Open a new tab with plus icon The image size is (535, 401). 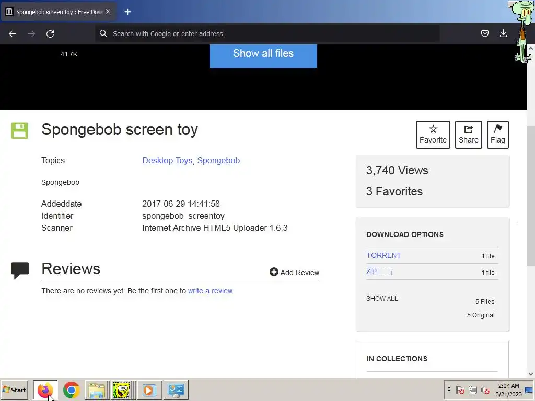click(127, 12)
